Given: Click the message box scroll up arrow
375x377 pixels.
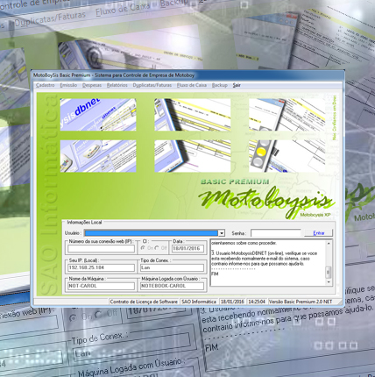Looking at the screenshot, I should (x=329, y=243).
